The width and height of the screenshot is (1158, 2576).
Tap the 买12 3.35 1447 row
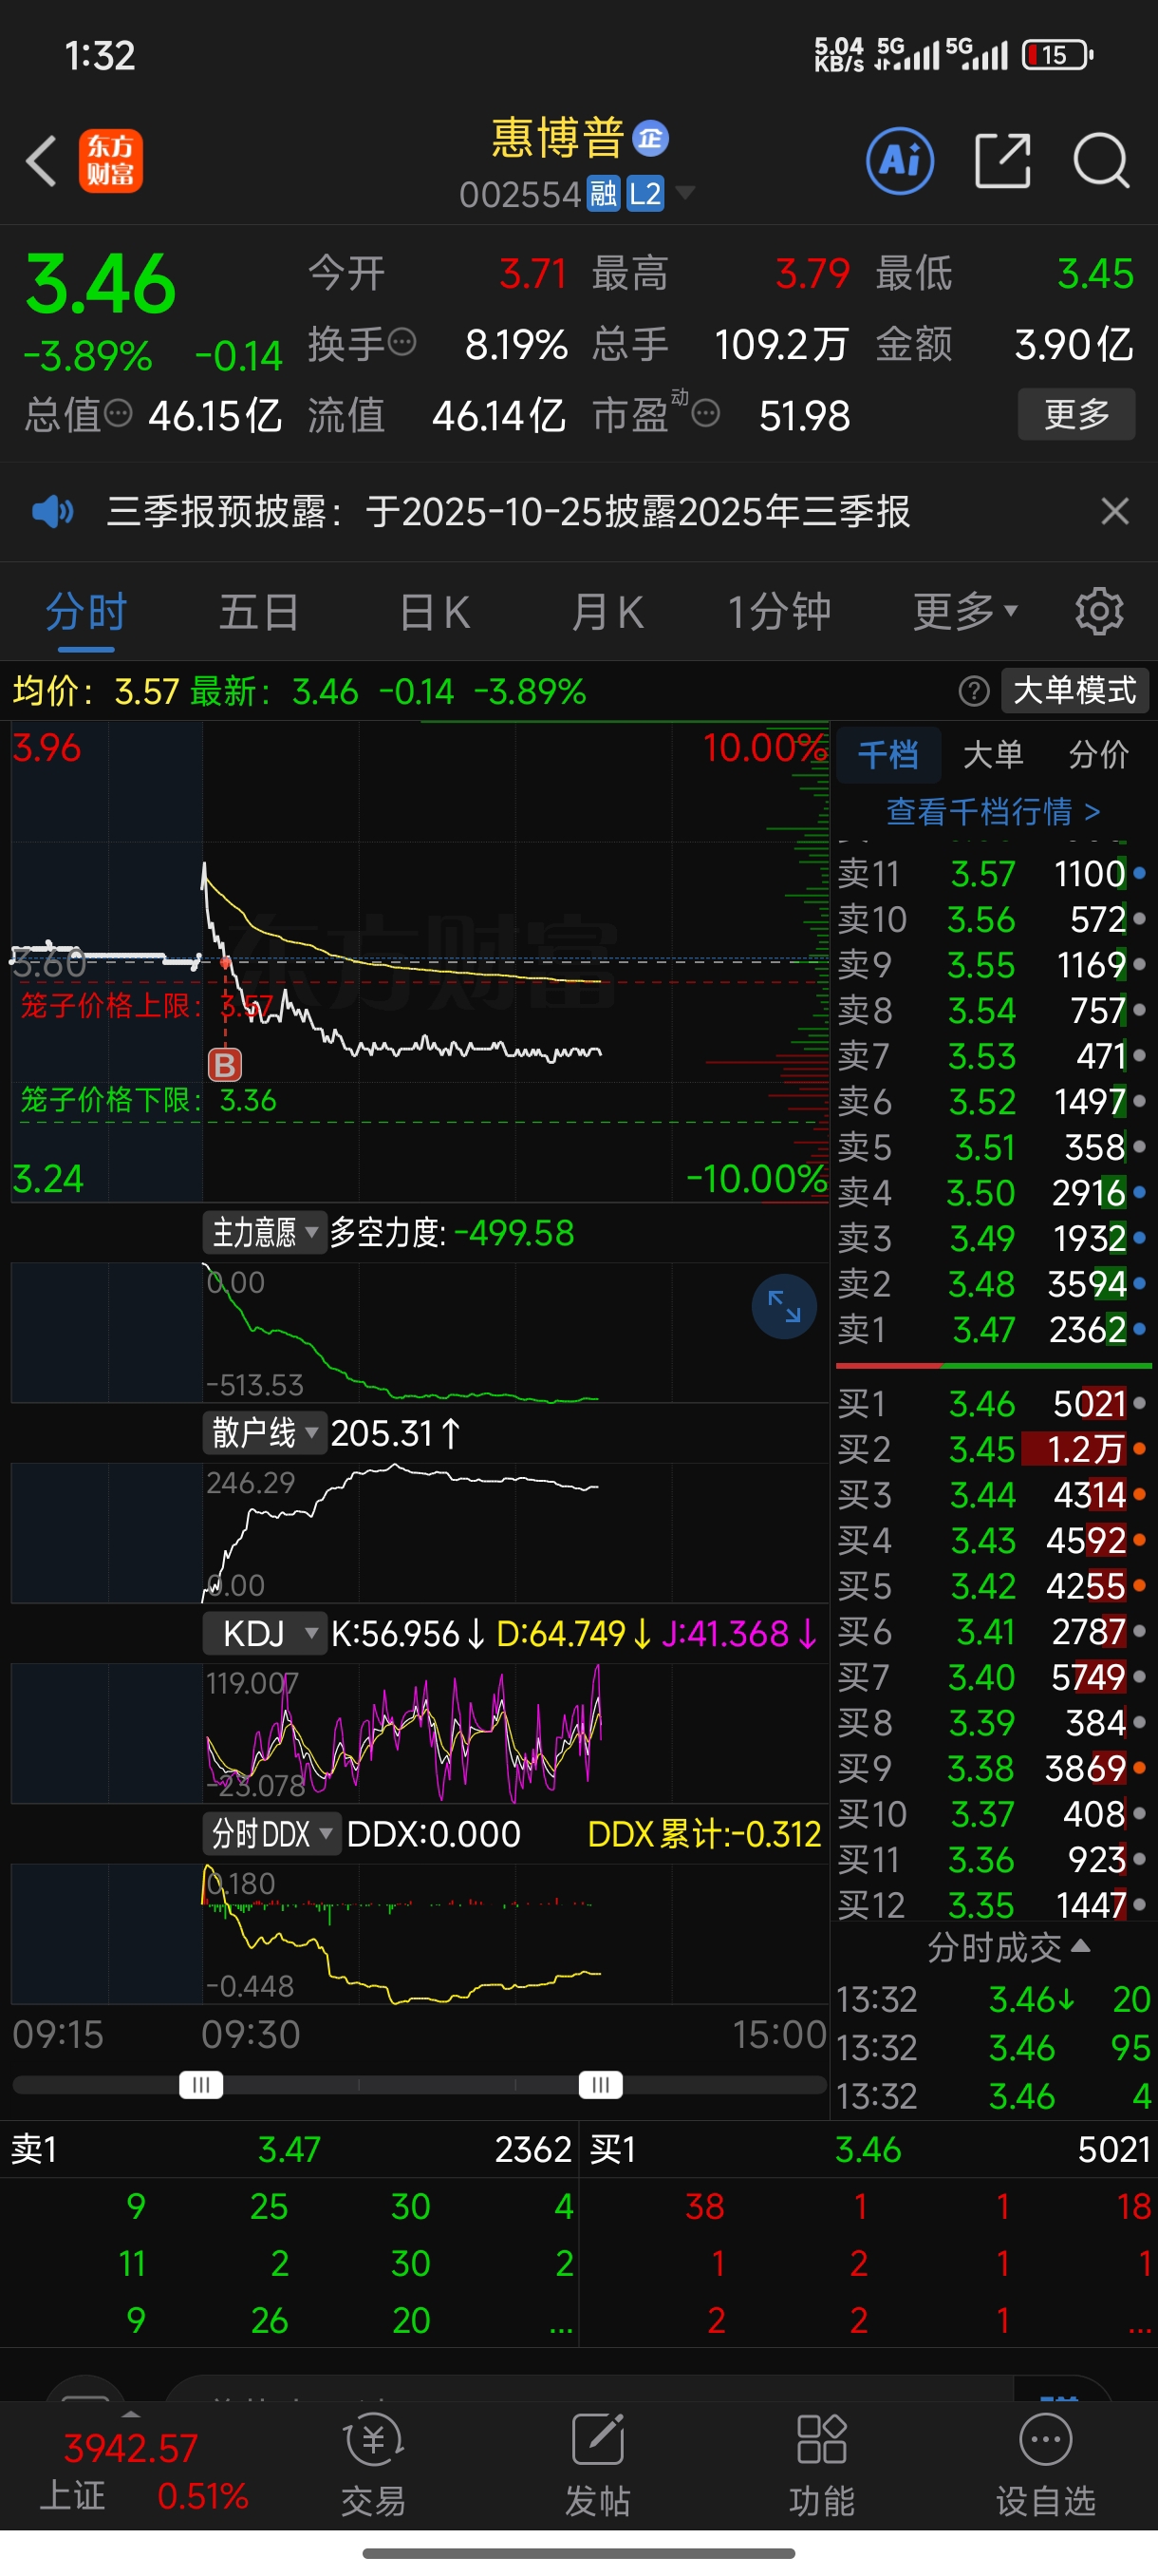(993, 1904)
